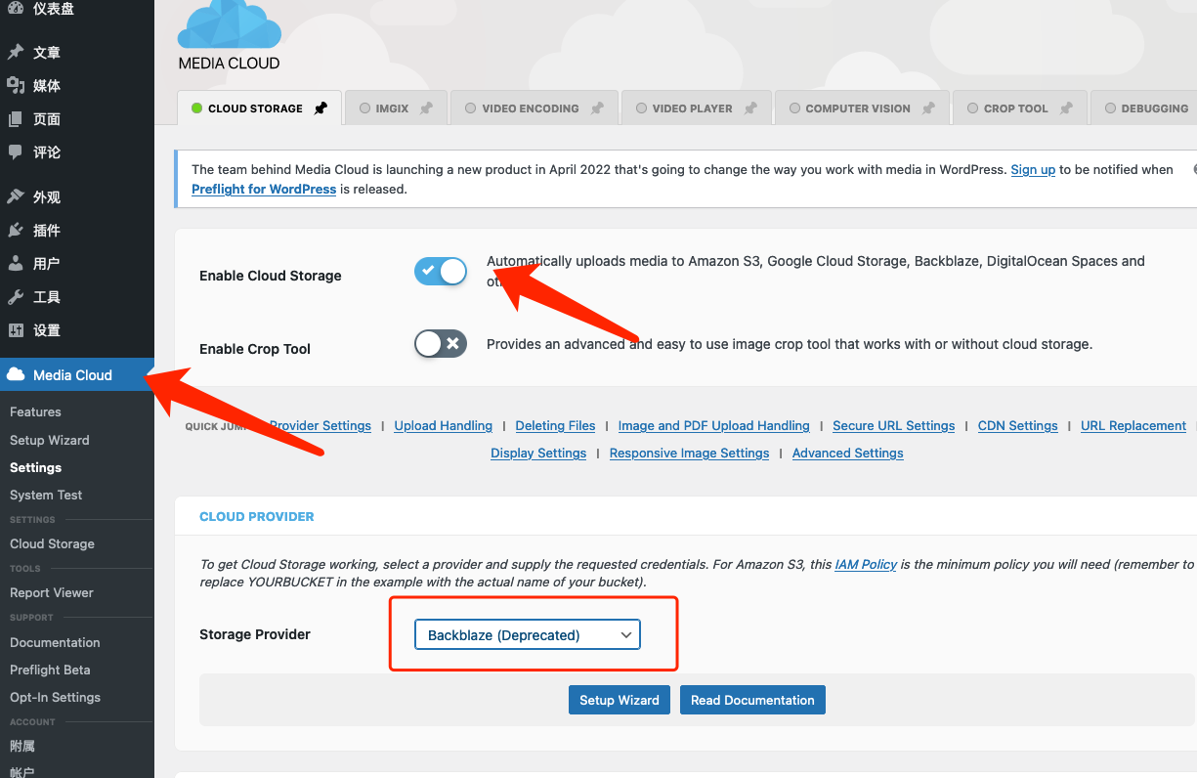Click the Media Cloud sidebar cloud icon
Screen dimensions: 1197x778
[x=16, y=374]
